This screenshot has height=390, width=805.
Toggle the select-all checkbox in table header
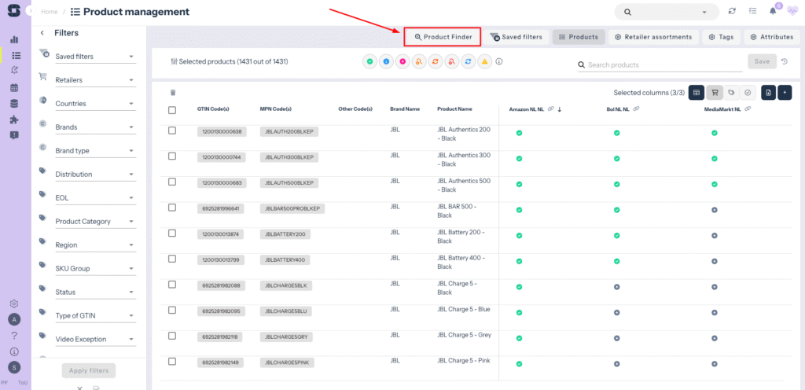(x=172, y=109)
